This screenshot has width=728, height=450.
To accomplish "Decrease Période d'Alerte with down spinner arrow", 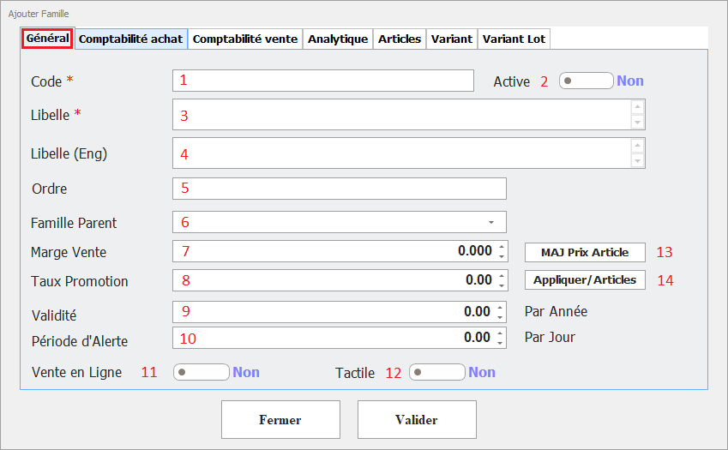I will pos(501,342).
